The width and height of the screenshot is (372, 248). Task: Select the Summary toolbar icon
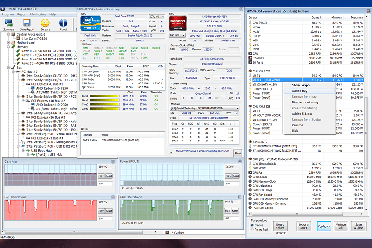(9, 23)
